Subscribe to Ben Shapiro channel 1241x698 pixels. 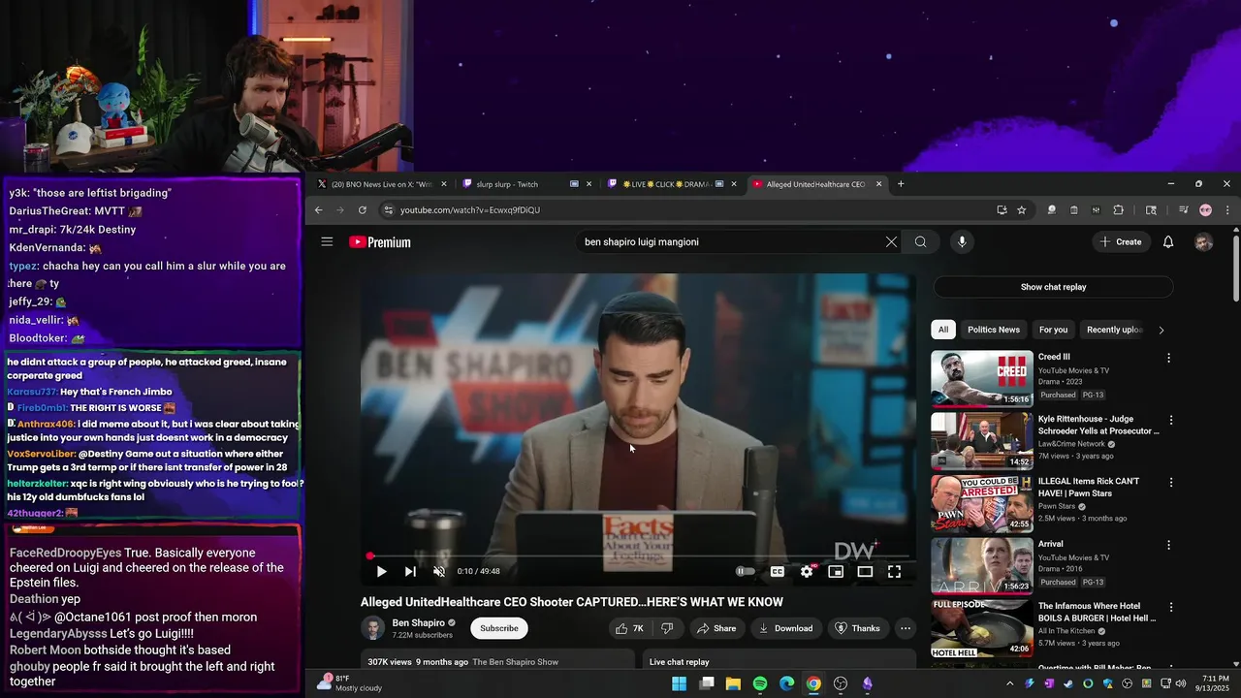click(499, 628)
